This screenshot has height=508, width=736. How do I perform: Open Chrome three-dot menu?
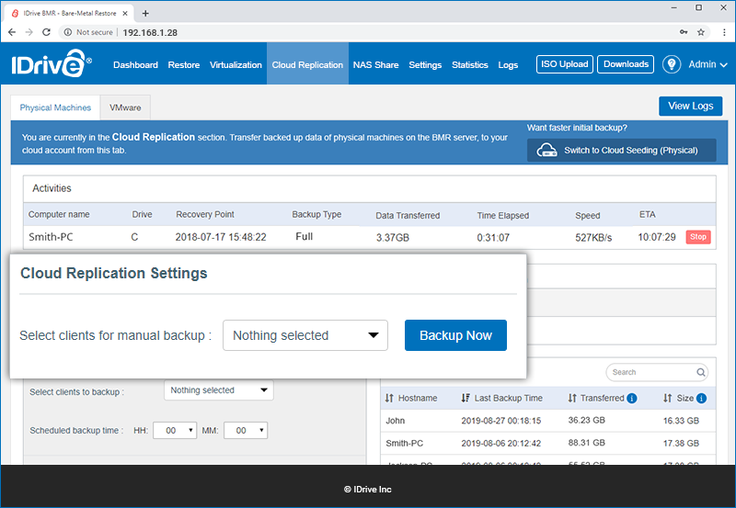[x=724, y=32]
